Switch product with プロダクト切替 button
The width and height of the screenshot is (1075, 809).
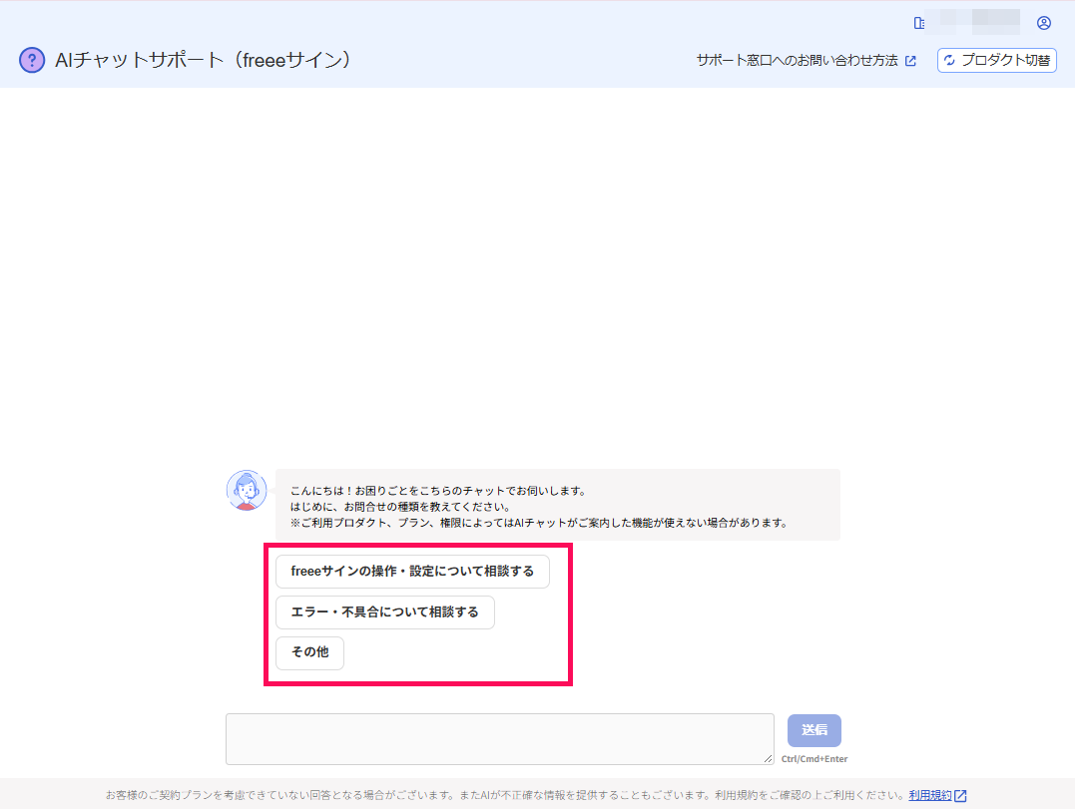tap(997, 60)
